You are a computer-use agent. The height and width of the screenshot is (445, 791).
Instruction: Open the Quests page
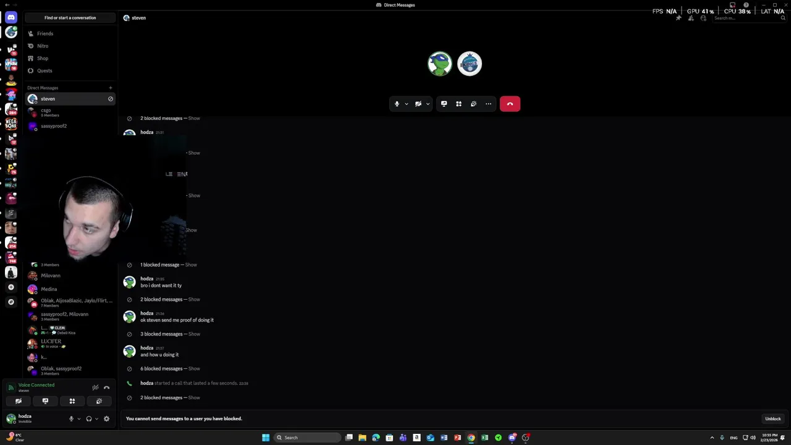(x=70, y=70)
